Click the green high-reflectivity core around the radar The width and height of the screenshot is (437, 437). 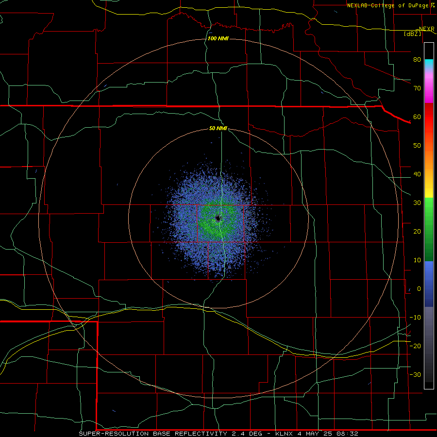tap(218, 219)
